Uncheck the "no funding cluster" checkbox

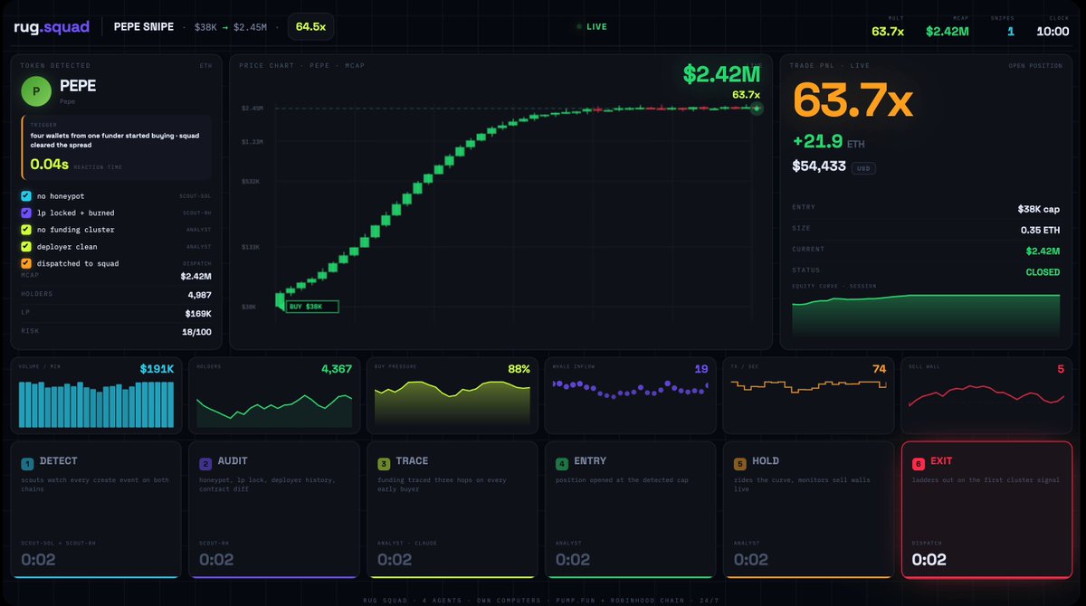pos(26,230)
